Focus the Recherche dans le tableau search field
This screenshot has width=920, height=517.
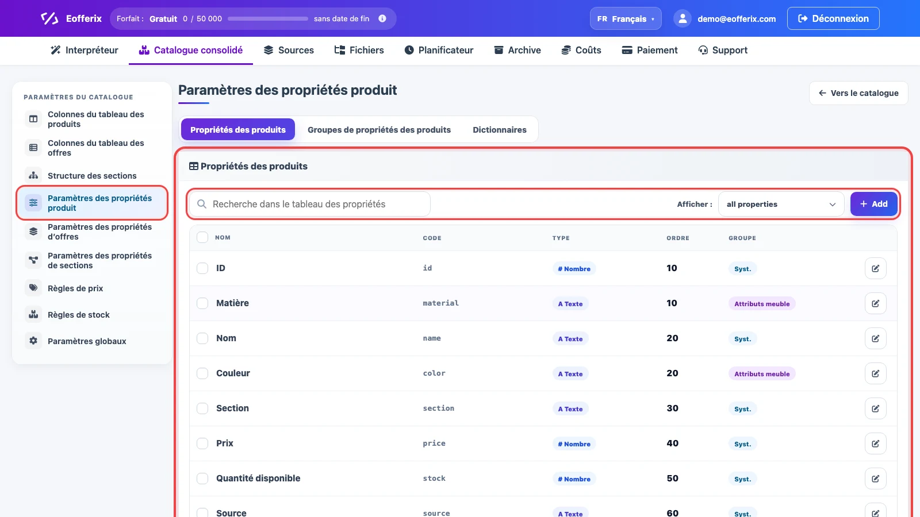310,204
